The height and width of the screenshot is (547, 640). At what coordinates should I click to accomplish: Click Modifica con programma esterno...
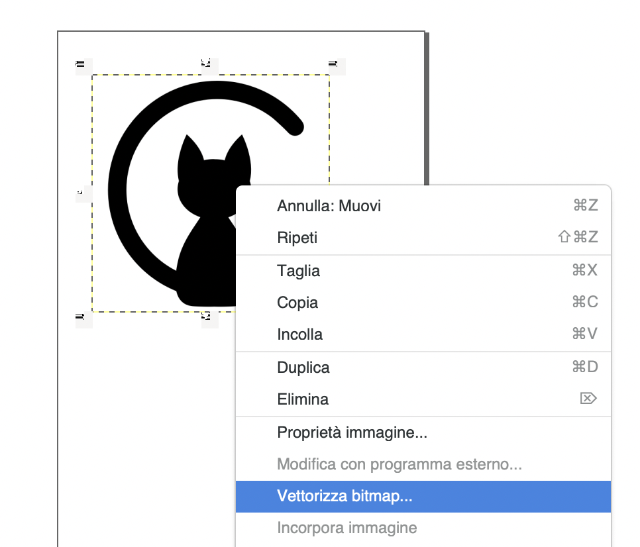[400, 464]
